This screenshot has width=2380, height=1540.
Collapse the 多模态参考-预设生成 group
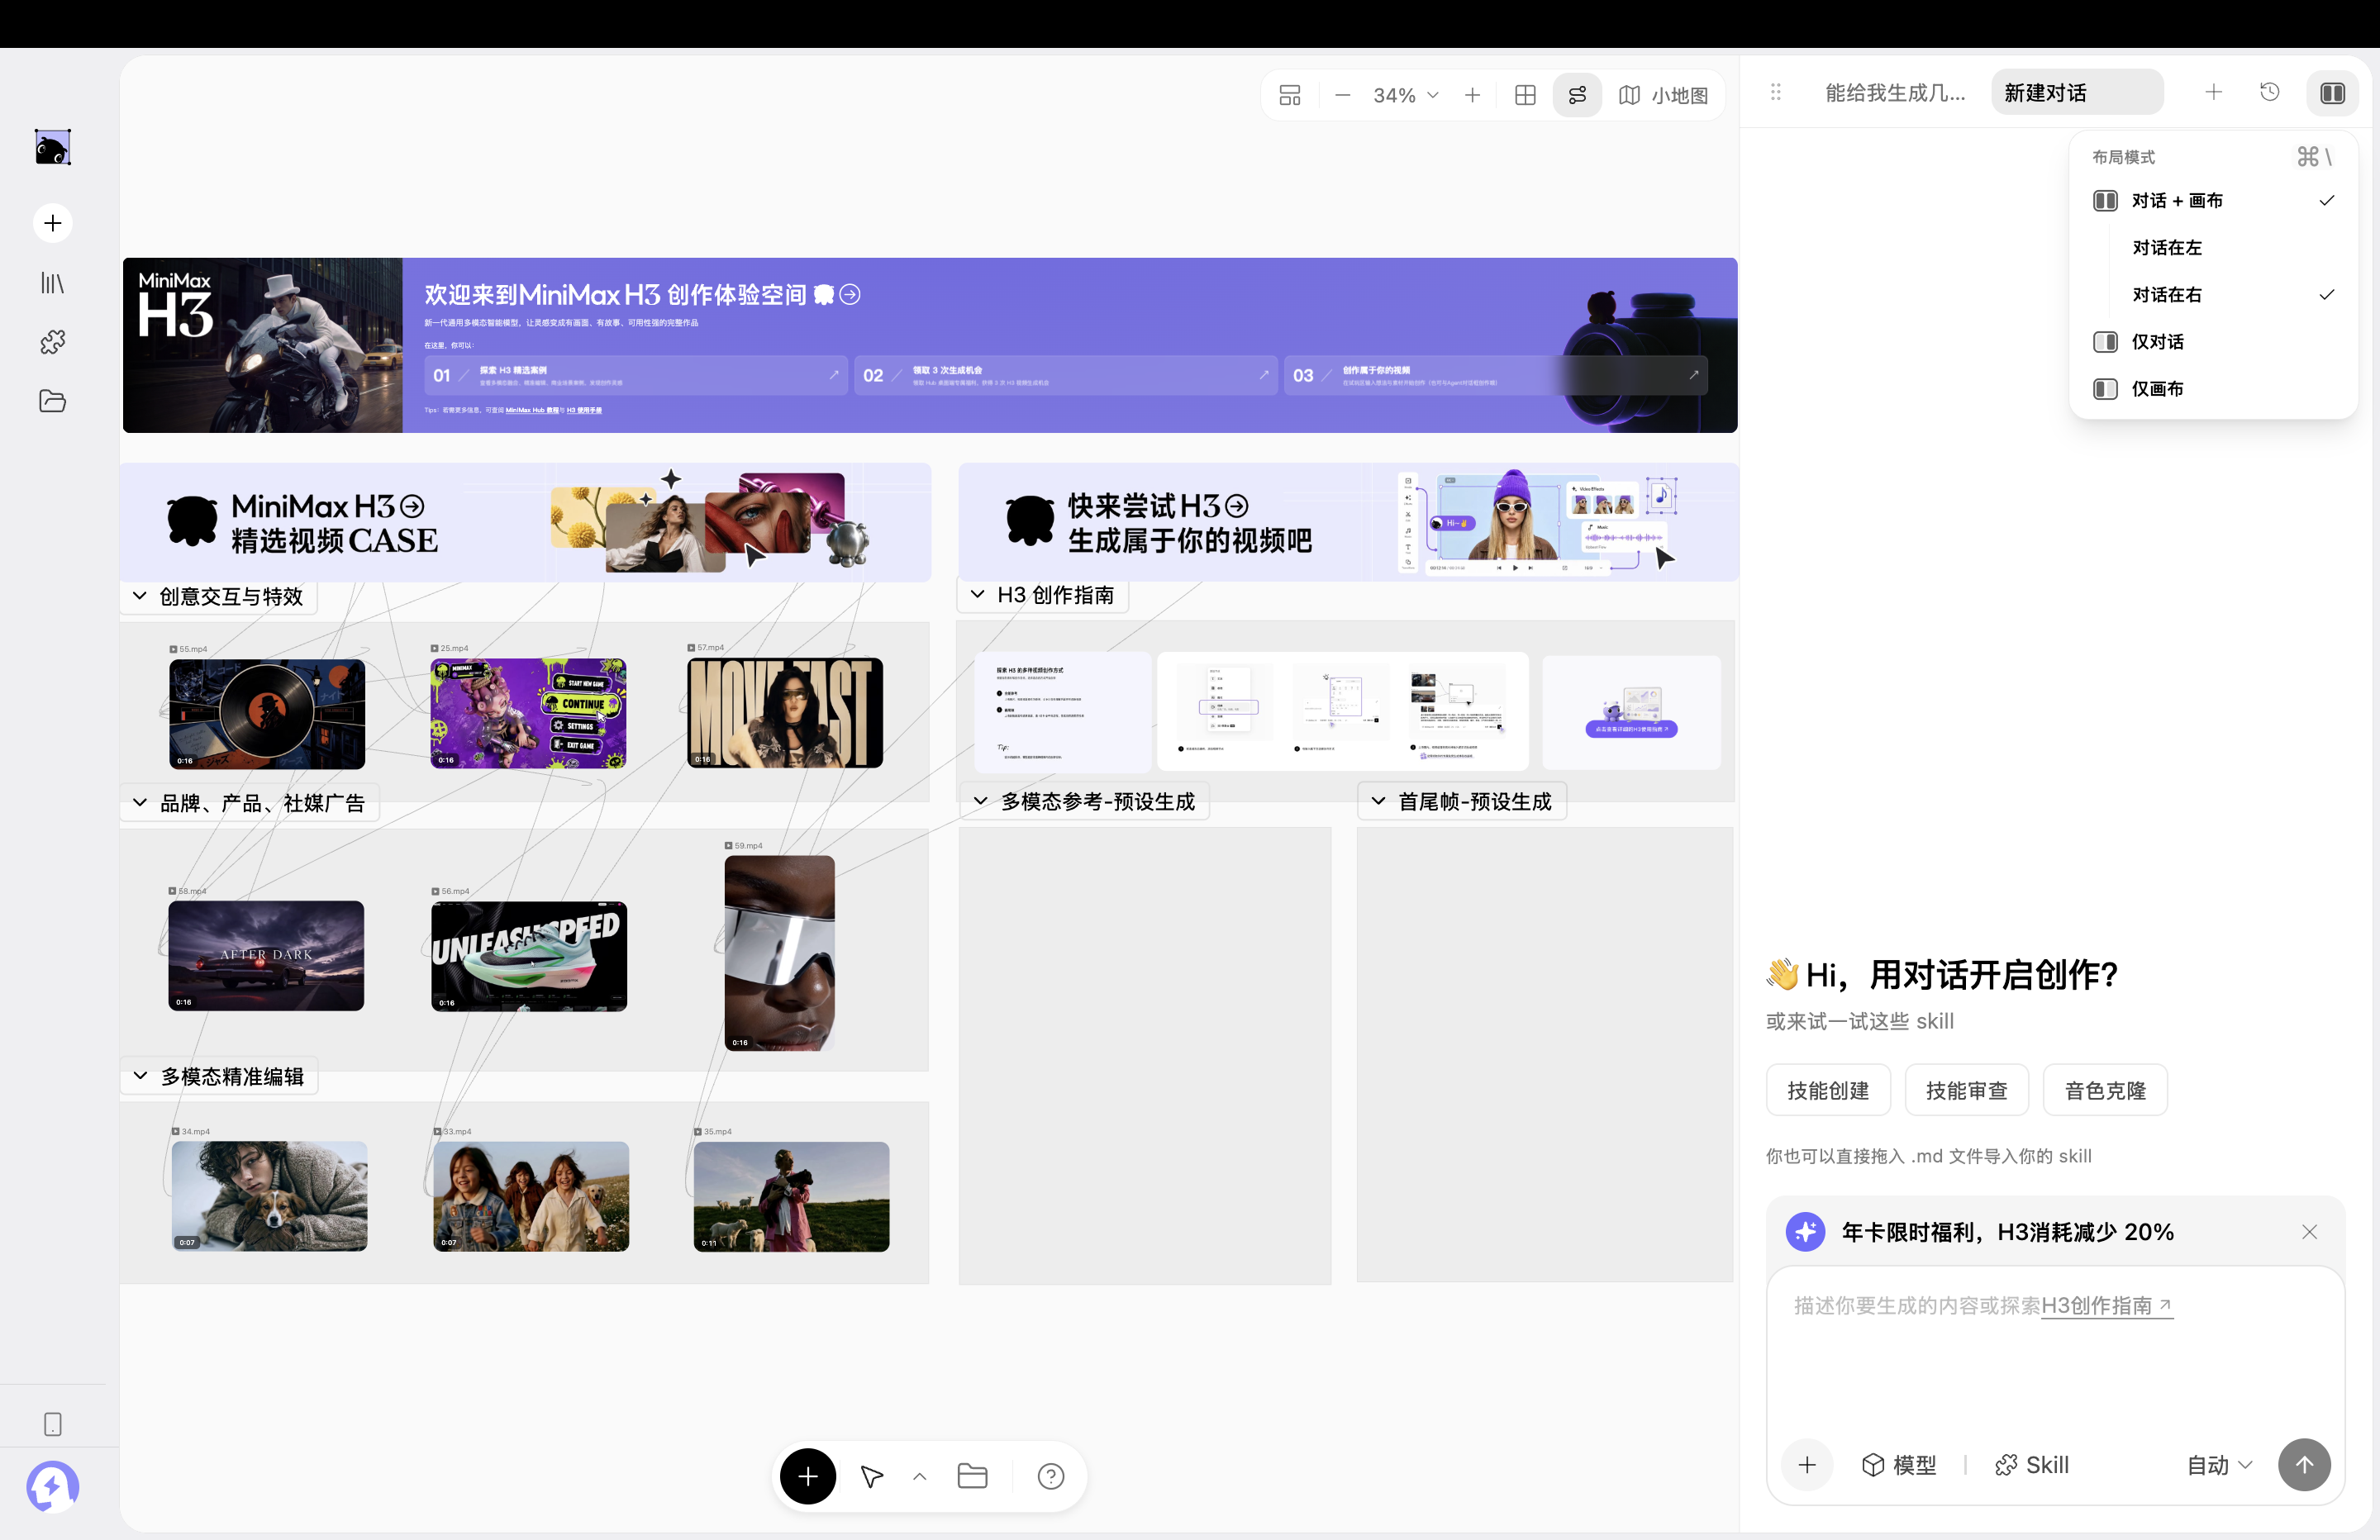981,801
